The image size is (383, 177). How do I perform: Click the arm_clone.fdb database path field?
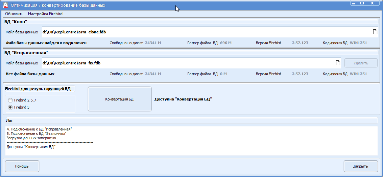coord(210,32)
